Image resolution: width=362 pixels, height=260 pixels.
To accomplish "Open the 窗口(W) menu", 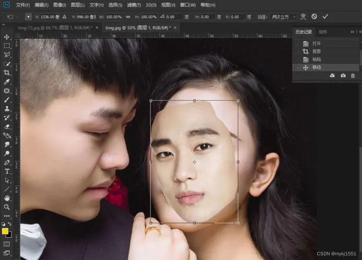I will (188, 5).
